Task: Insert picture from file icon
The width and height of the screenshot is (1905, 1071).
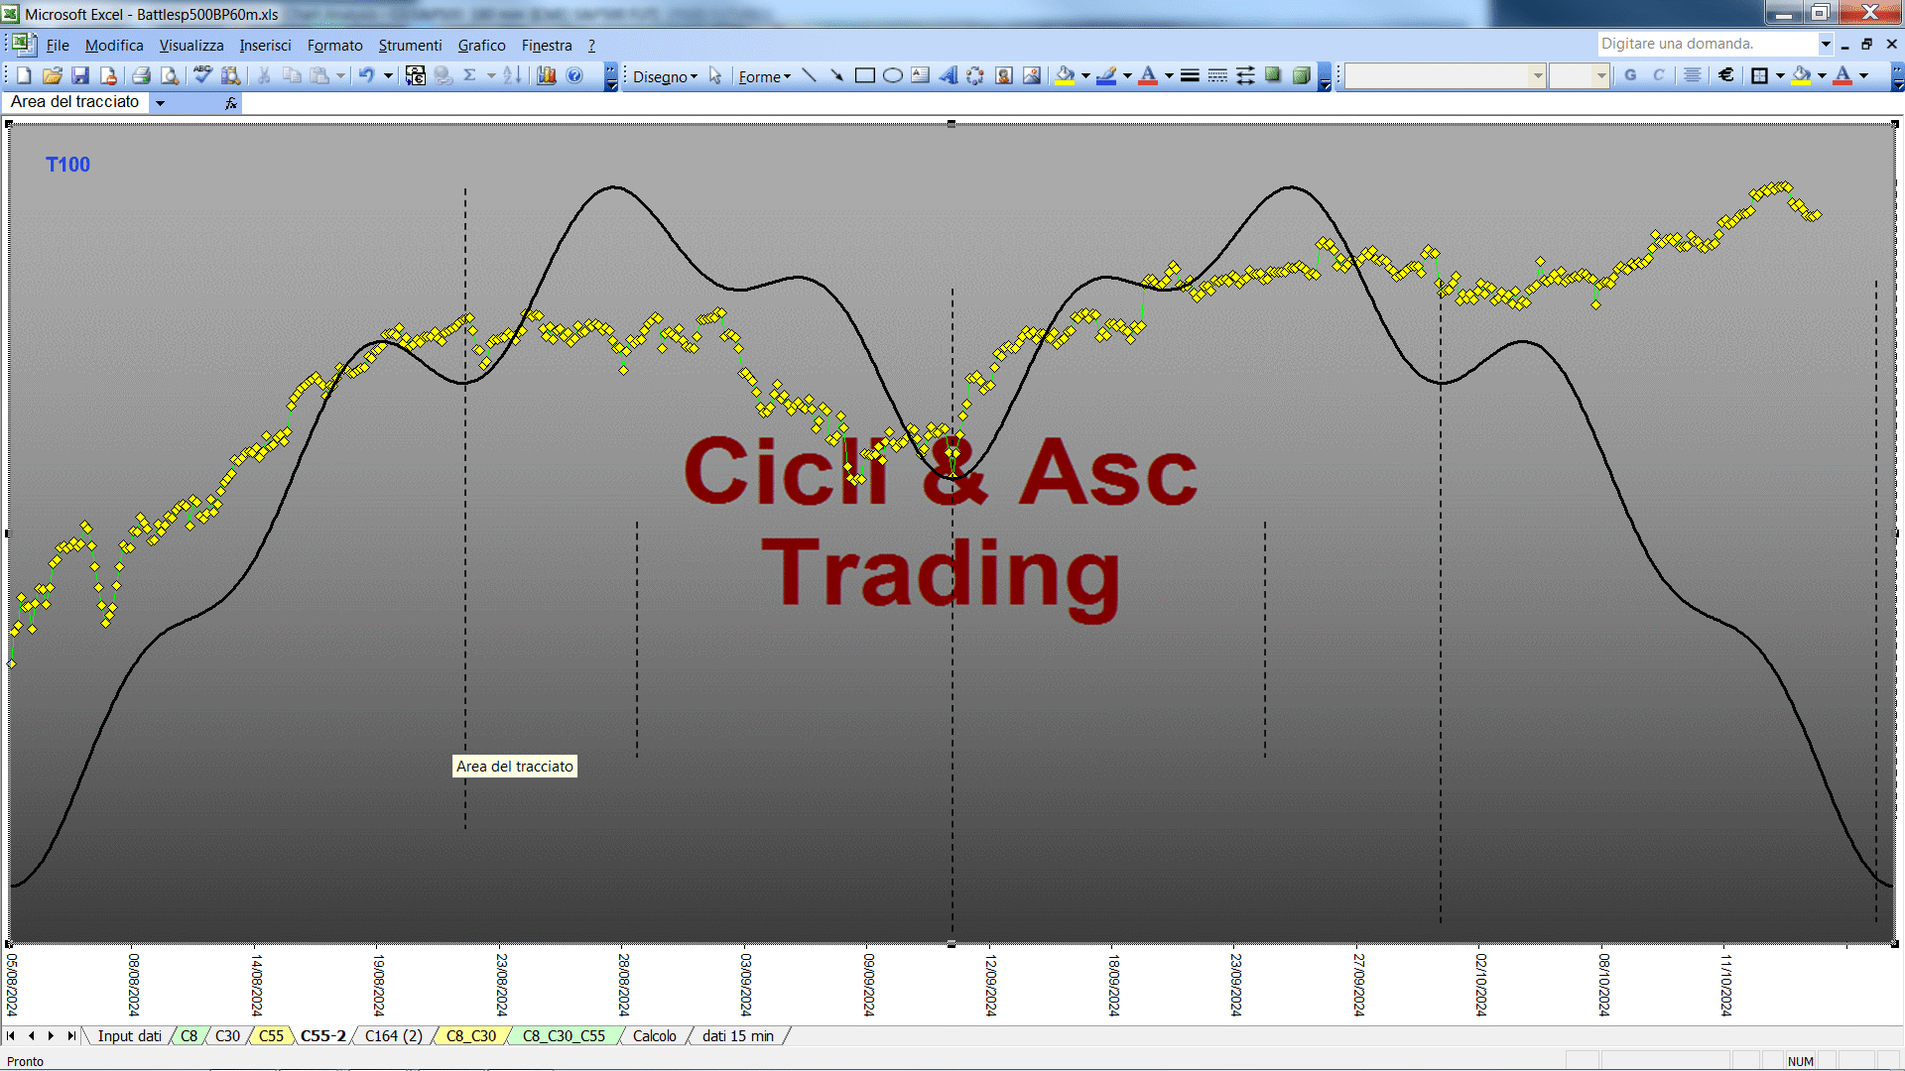Action: [x=1032, y=76]
